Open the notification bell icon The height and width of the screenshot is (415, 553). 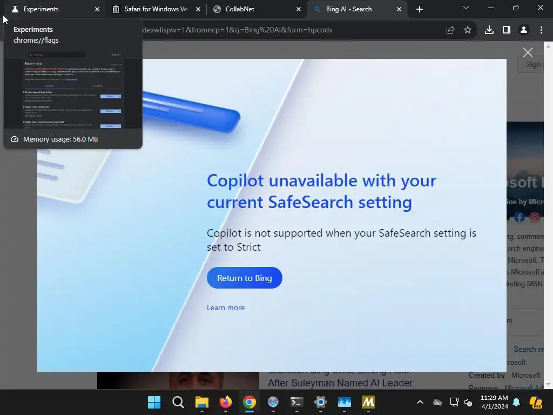pyautogui.click(x=516, y=402)
